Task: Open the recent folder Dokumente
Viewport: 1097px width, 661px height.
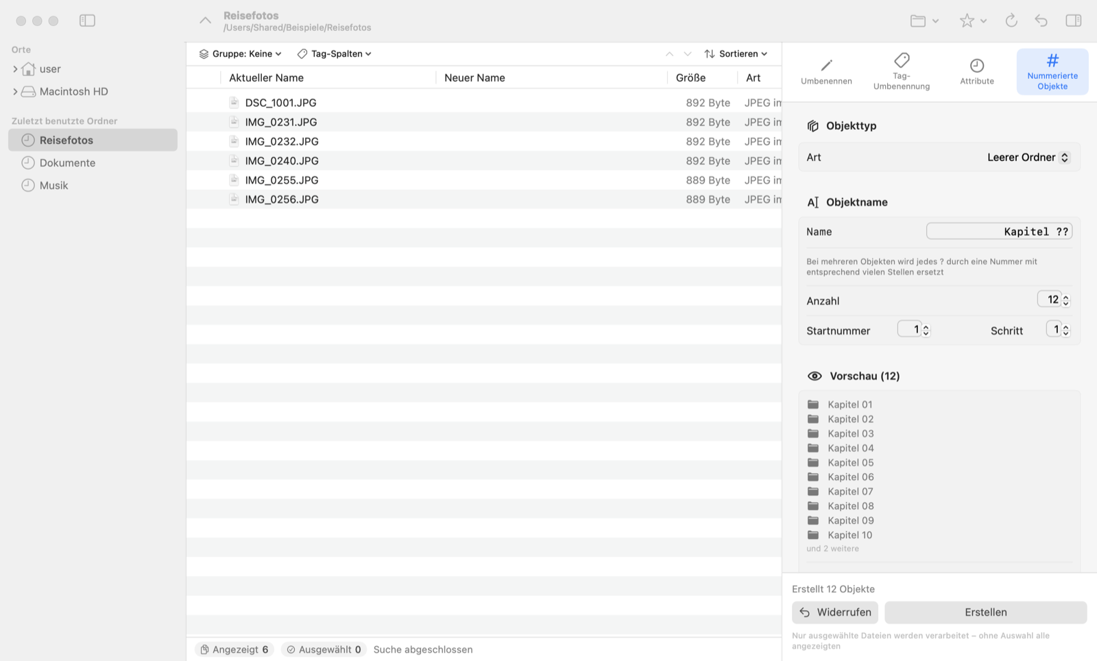Action: tap(93, 163)
